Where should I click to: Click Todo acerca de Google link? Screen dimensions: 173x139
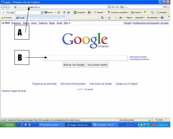tap(100, 84)
